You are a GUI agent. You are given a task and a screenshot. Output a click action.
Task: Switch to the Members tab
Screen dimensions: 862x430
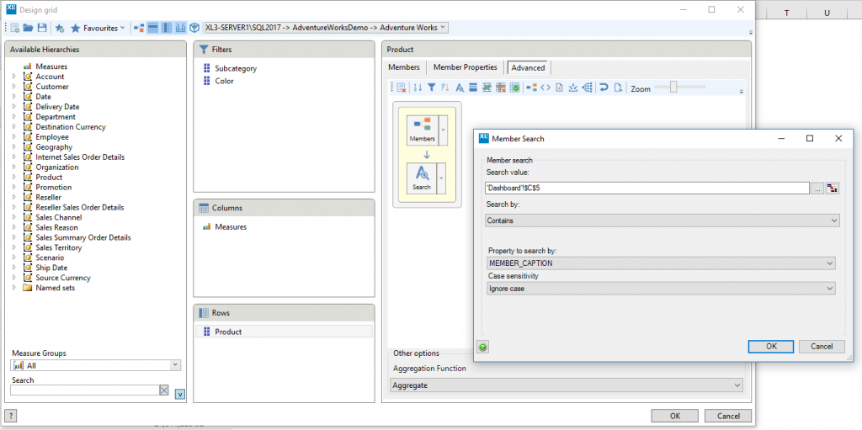click(x=403, y=67)
